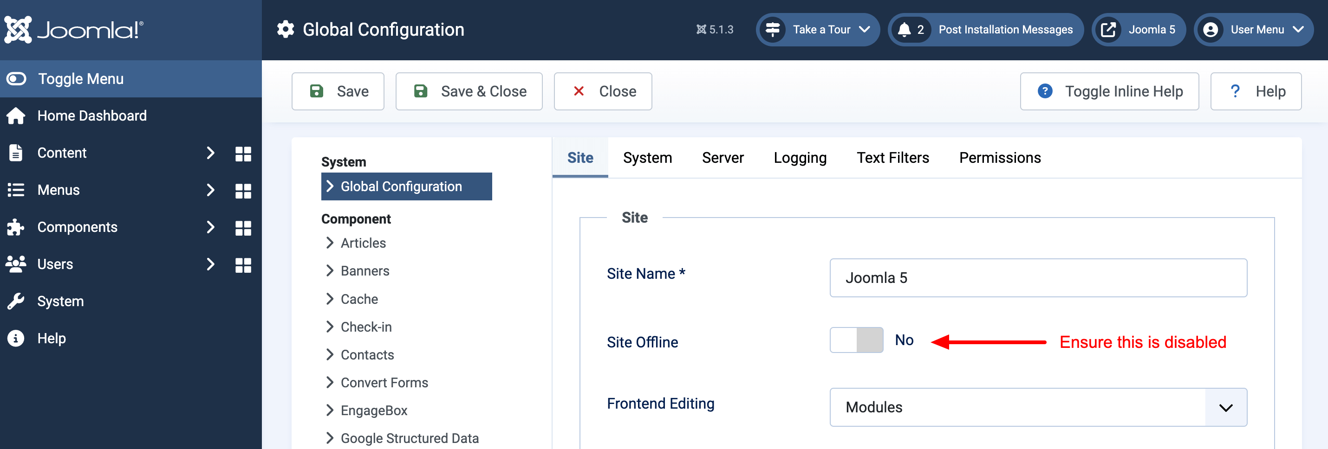Click the Users group icon

click(16, 264)
